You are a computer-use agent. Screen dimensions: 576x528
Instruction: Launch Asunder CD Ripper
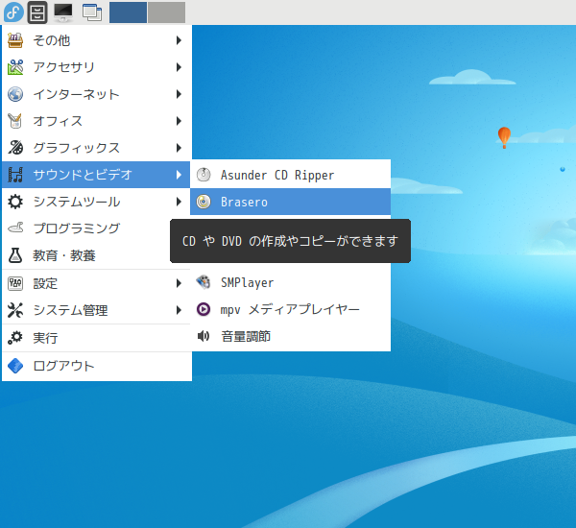290,175
